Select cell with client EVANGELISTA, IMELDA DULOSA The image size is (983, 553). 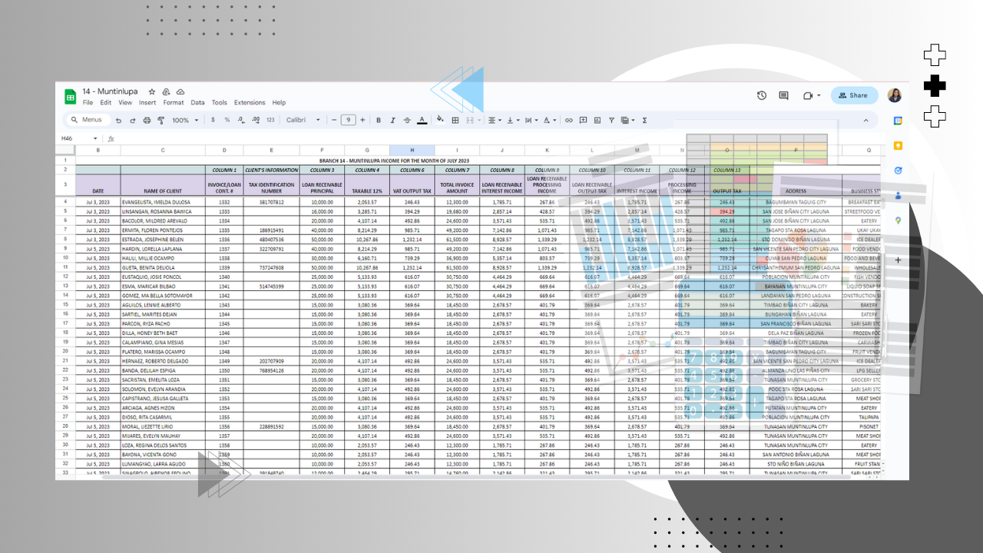163,202
